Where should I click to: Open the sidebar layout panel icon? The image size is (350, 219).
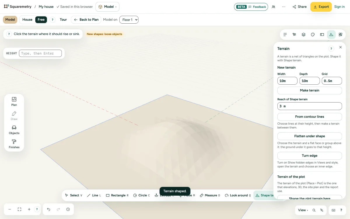322,34
